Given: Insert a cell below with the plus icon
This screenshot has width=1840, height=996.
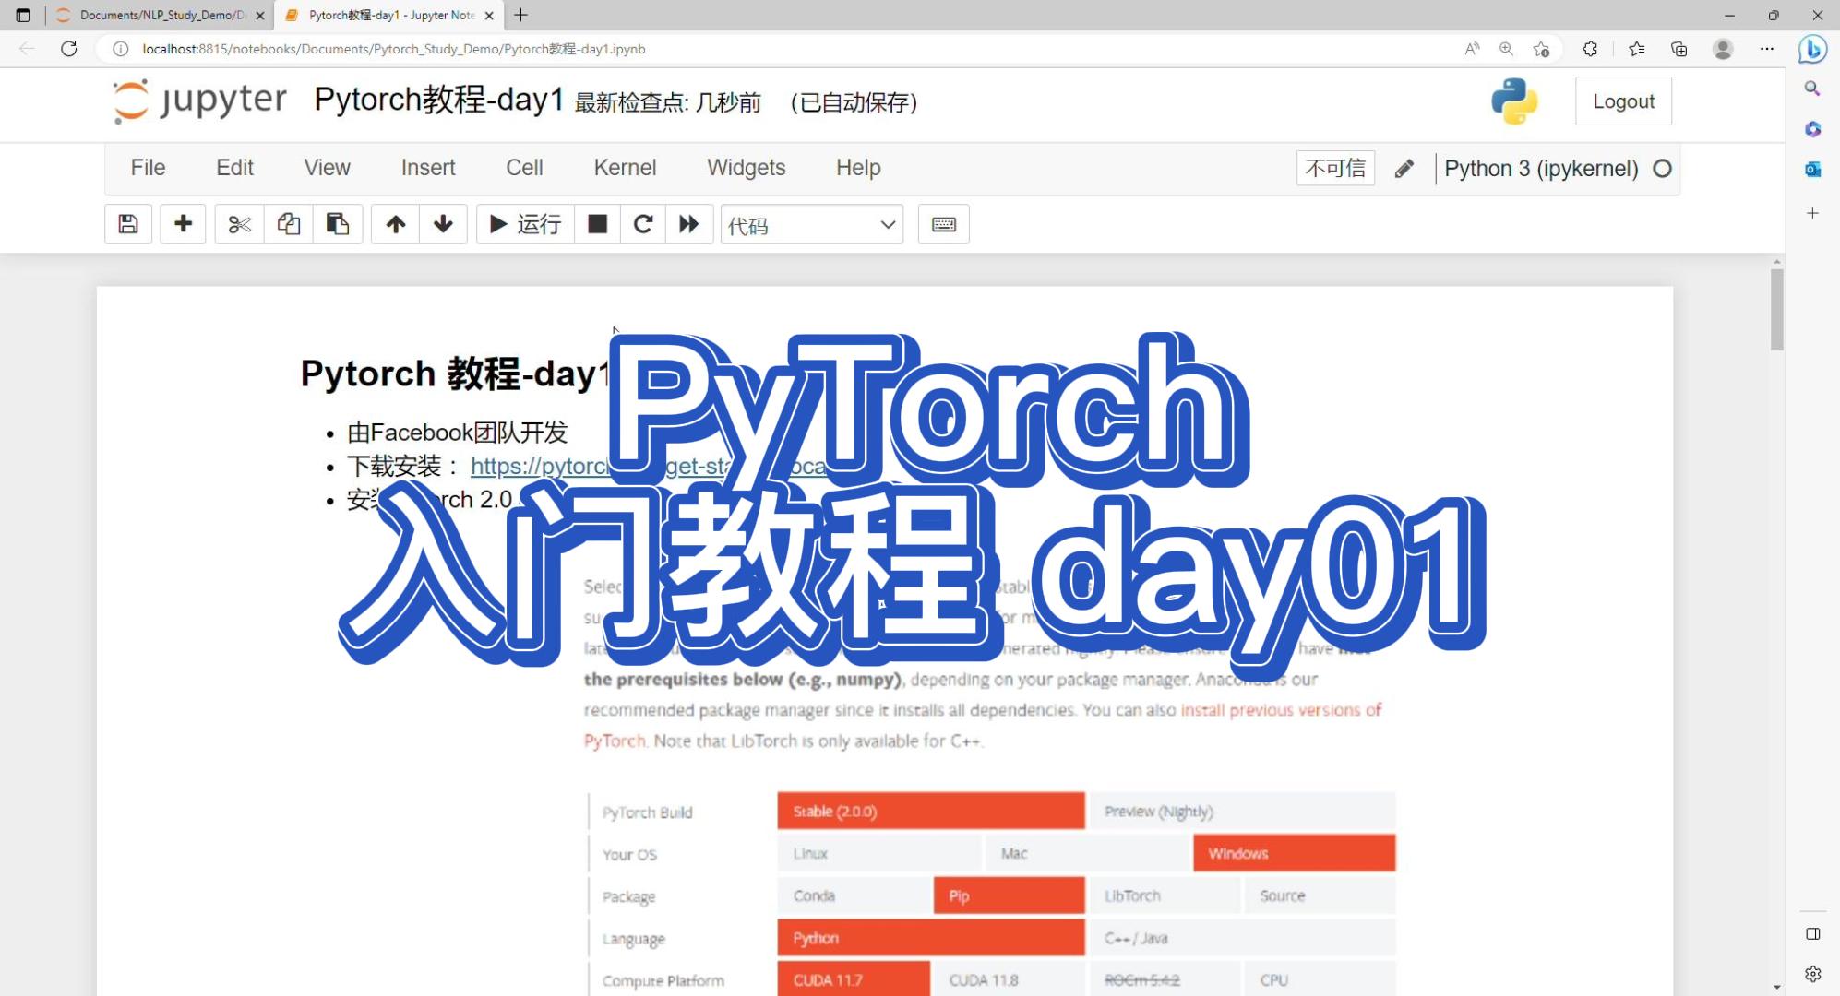Looking at the screenshot, I should coord(183,224).
